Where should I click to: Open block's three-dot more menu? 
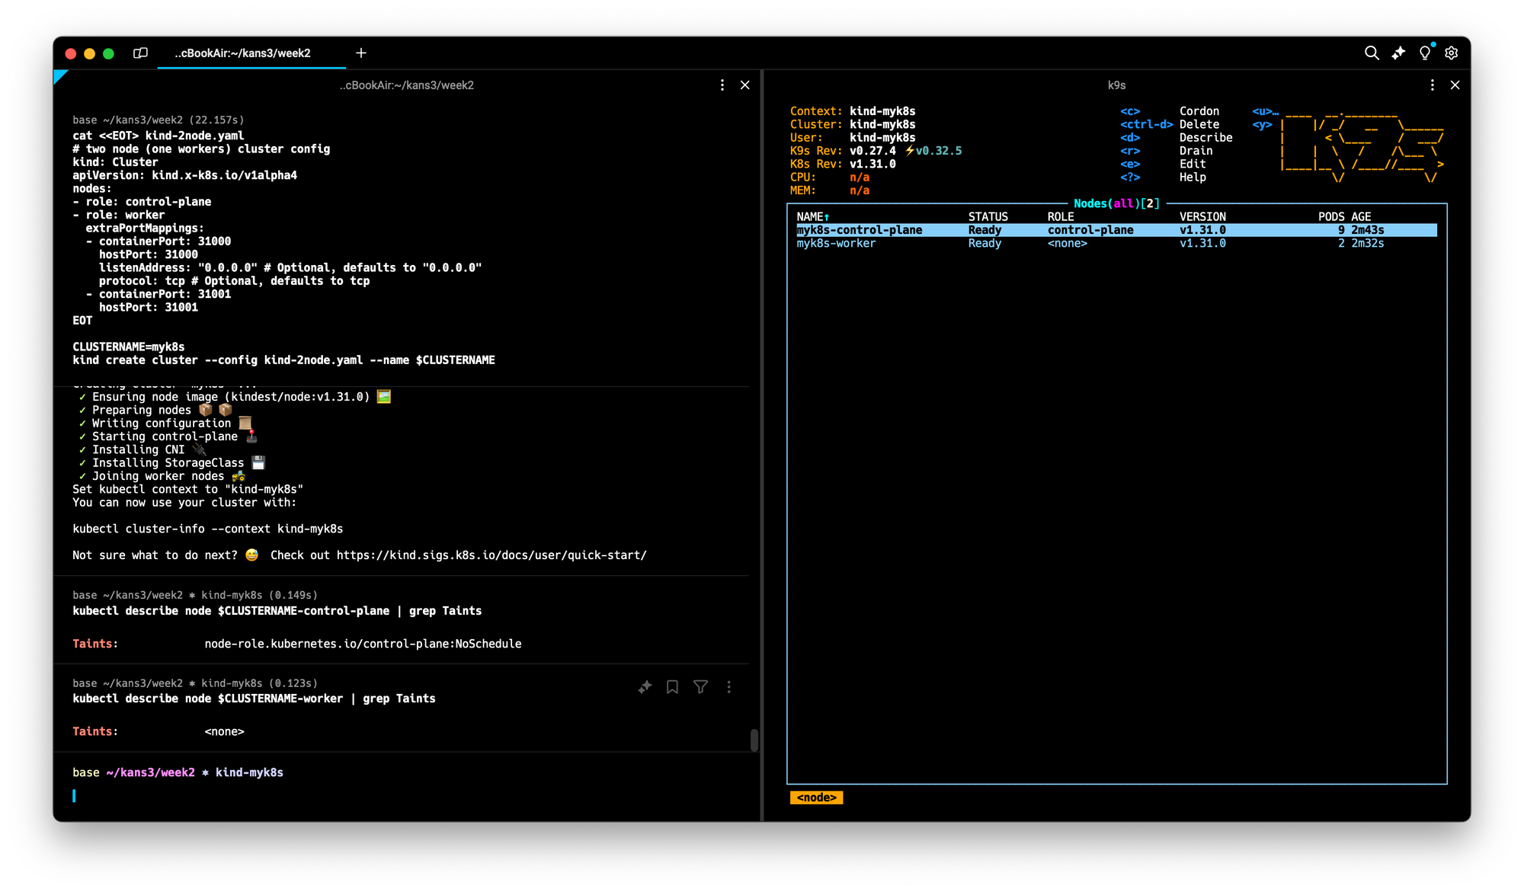point(729,687)
